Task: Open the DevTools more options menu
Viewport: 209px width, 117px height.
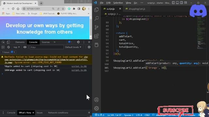Action: tap(84, 42)
